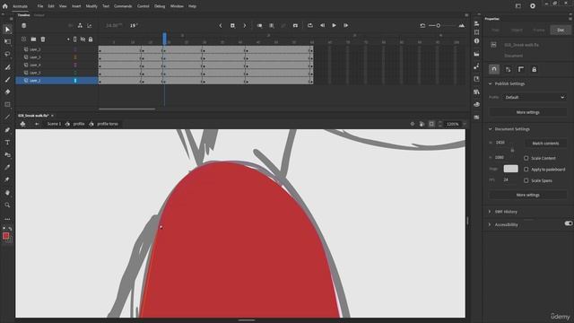Viewport: 574px width, 323px height.
Task: Enable the Scale Content checkbox
Action: pos(526,158)
